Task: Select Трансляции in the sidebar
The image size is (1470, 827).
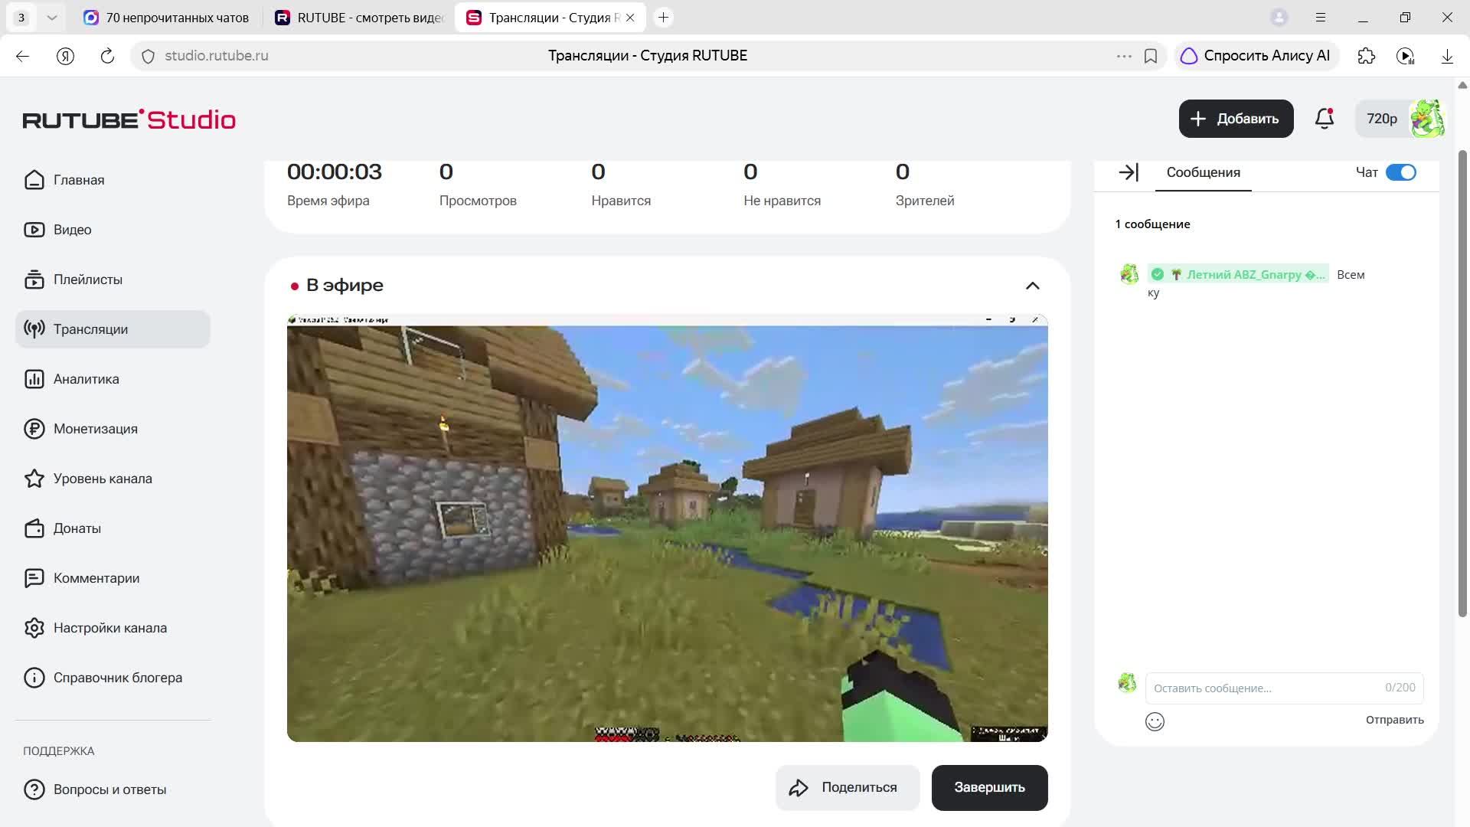Action: coord(113,329)
